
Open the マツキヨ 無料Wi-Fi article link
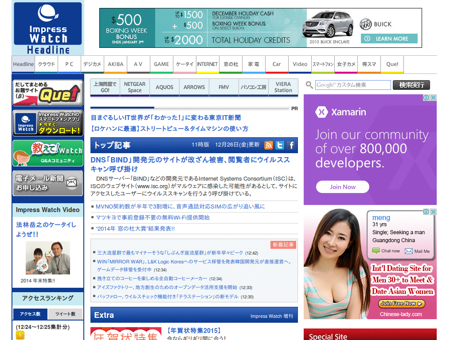click(x=153, y=217)
